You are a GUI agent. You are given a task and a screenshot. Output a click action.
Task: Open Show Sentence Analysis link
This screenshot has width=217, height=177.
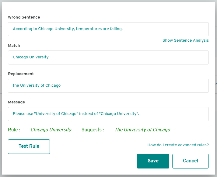186,40
